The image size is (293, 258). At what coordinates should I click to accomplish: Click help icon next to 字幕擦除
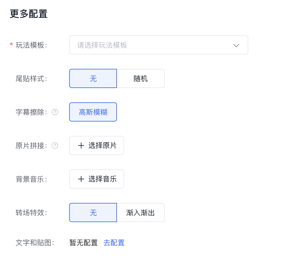pyautogui.click(x=55, y=112)
